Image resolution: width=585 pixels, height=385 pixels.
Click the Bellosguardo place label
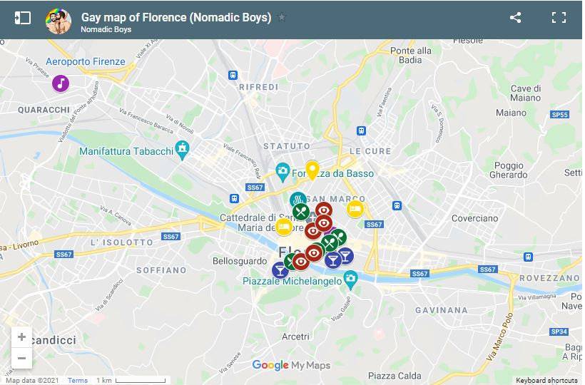[x=240, y=261]
